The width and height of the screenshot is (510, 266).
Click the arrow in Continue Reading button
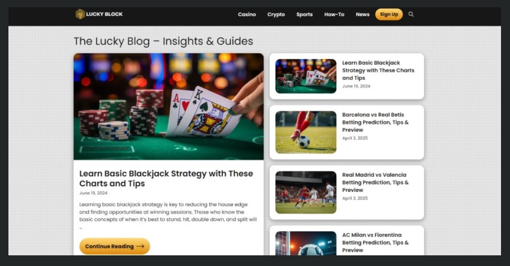coord(140,246)
